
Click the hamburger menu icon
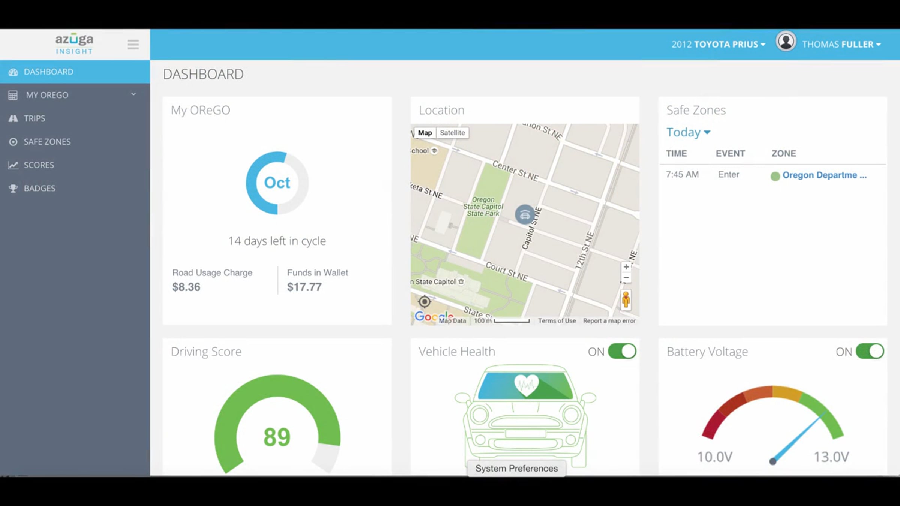click(x=133, y=45)
